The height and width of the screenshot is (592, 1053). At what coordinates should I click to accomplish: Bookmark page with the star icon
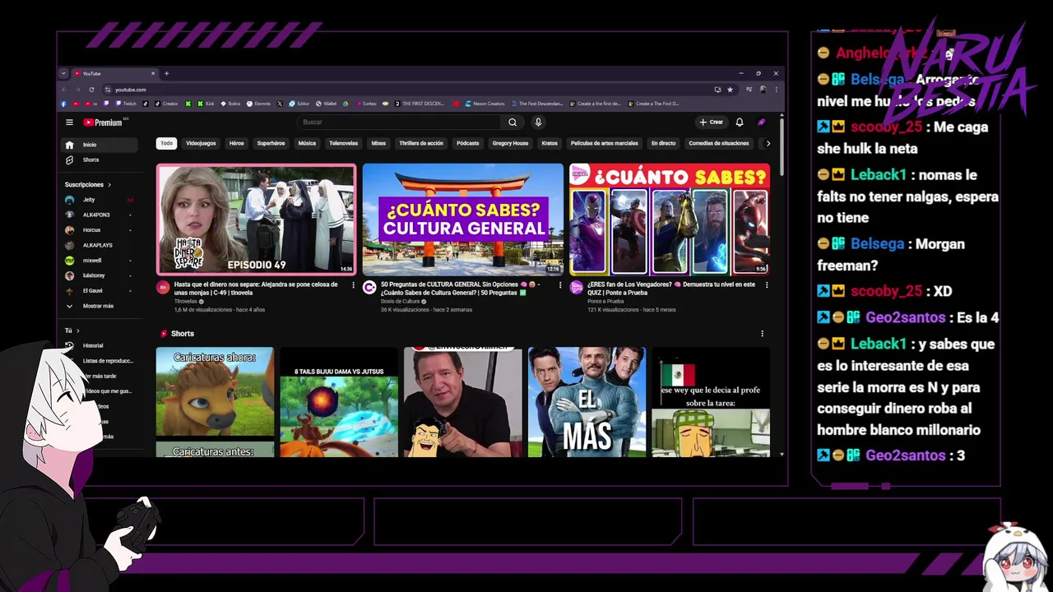730,90
